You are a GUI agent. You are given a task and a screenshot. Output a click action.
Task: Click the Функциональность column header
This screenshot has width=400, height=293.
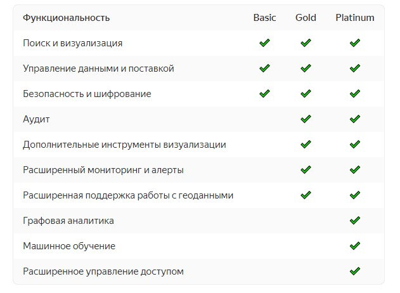67,18
